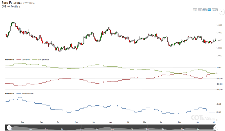Show the MAX time range
225x131 pixels.
215,10
